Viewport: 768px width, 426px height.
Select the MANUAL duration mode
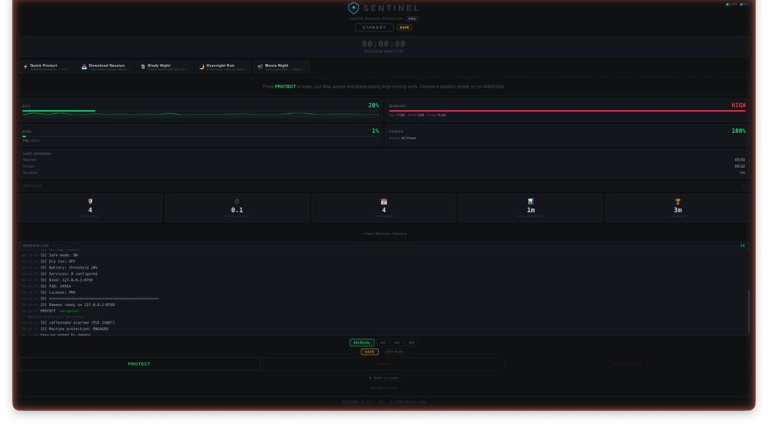tap(362, 342)
